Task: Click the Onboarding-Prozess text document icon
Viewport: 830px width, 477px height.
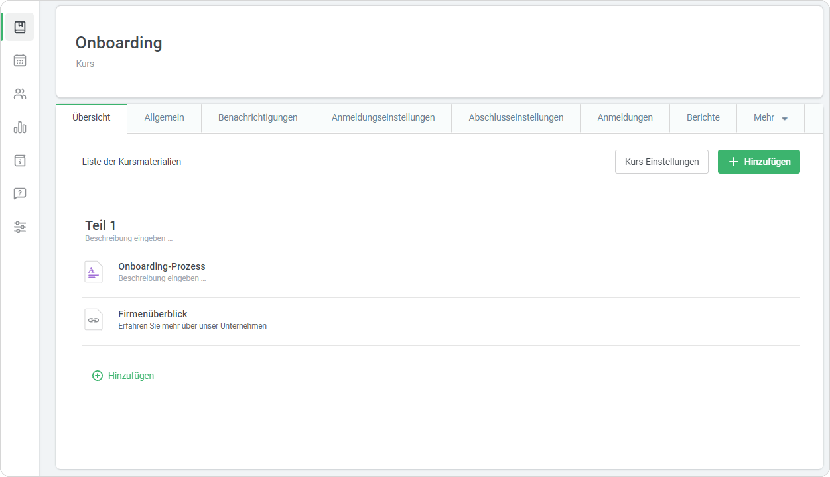Action: tap(94, 272)
